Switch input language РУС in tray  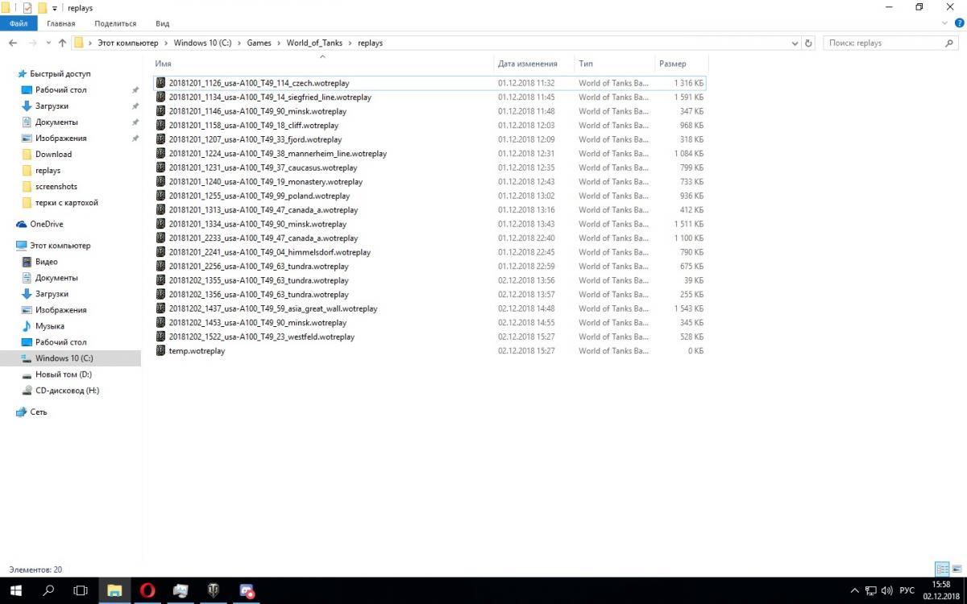coord(907,590)
